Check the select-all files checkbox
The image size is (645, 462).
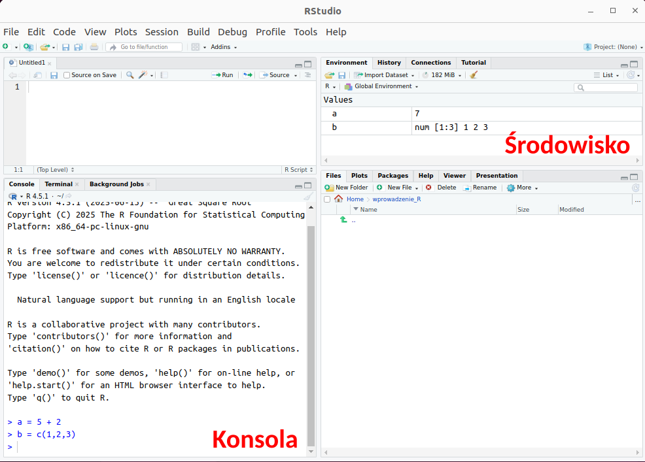point(327,199)
